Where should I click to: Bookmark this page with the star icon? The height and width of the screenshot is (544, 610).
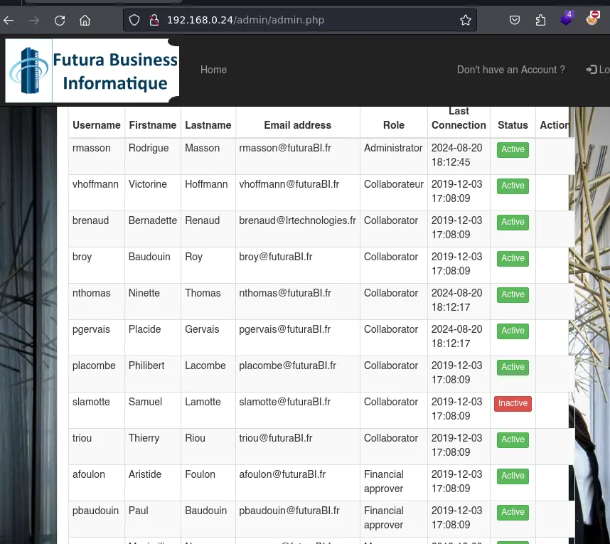[466, 20]
